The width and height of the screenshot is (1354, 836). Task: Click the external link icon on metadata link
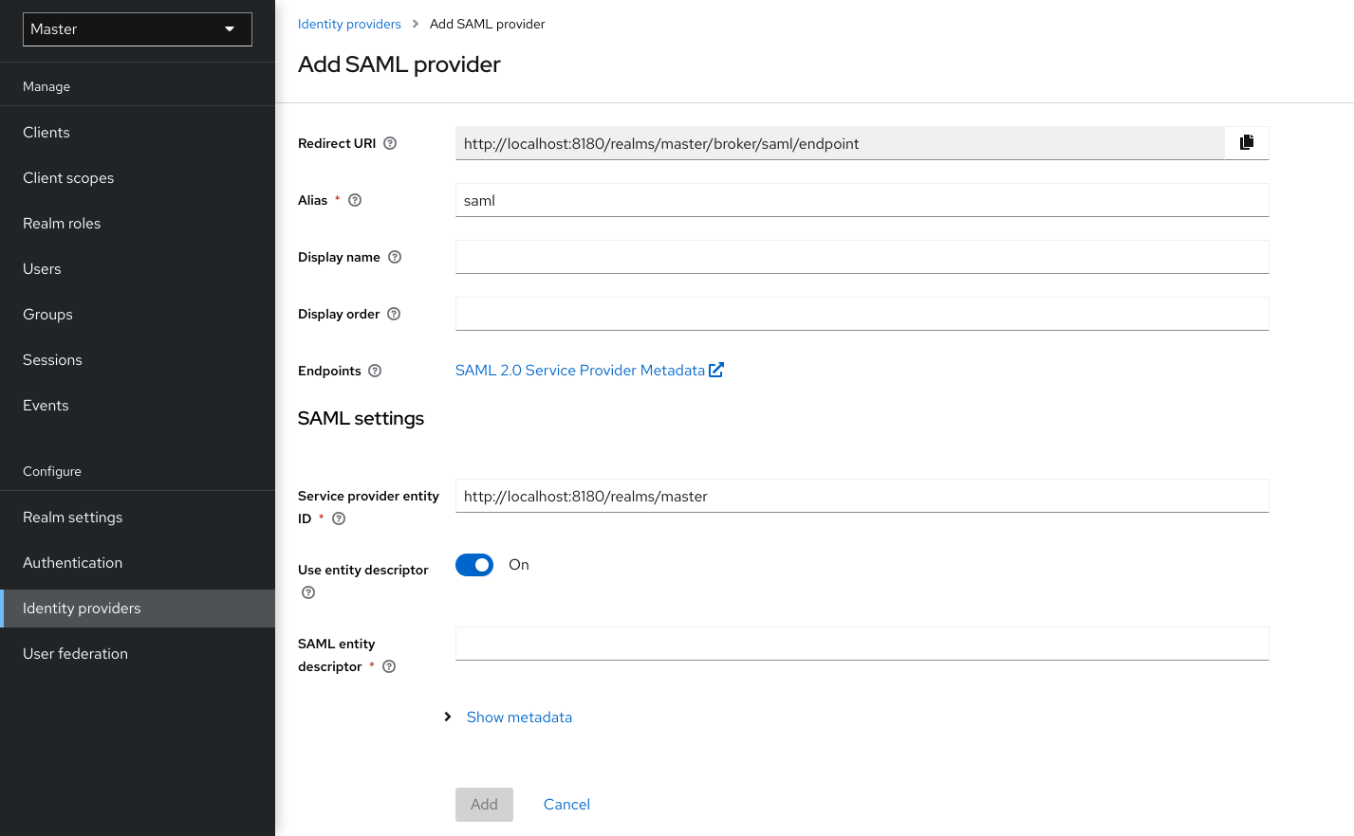click(x=716, y=370)
